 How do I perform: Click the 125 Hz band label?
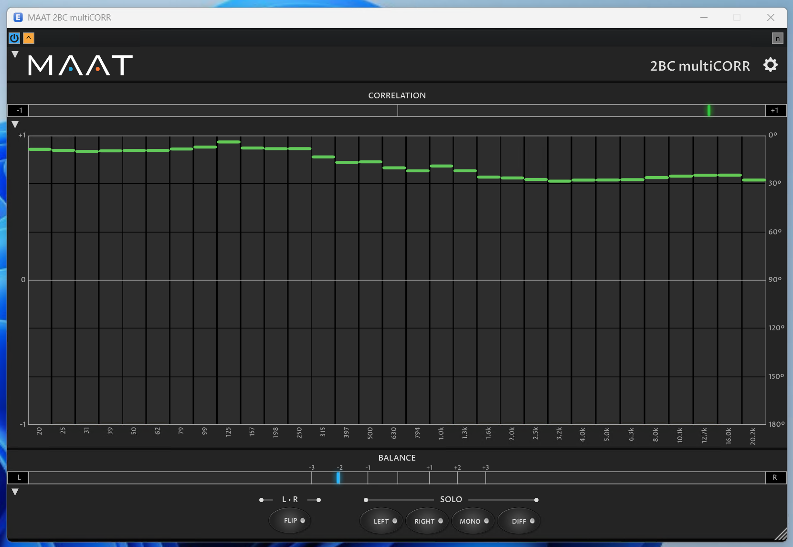pyautogui.click(x=228, y=432)
